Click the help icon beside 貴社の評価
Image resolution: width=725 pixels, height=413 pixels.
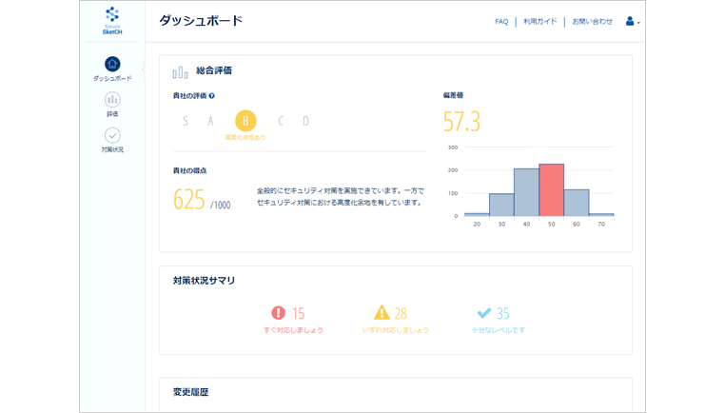pos(212,96)
